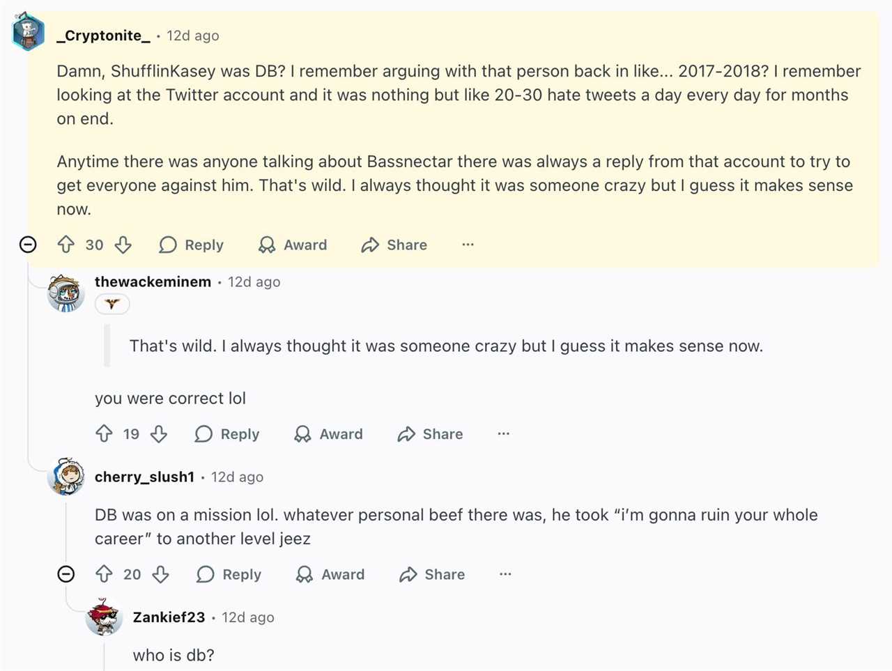The width and height of the screenshot is (892, 671).
Task: Downvote the _Cryptonite_ comment
Action: [123, 245]
